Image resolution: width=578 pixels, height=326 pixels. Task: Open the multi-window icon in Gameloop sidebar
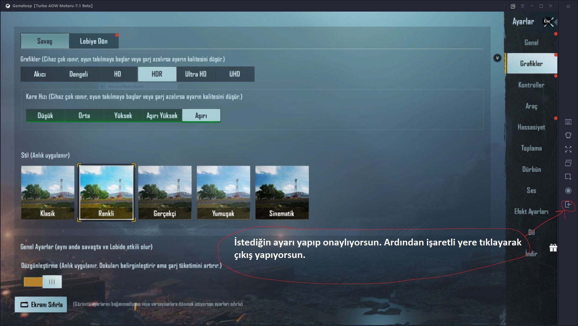[568, 163]
